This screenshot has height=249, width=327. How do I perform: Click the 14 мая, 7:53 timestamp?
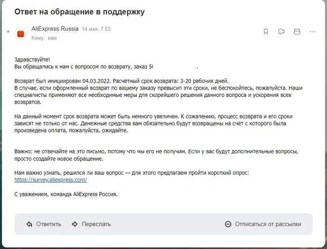96,29
